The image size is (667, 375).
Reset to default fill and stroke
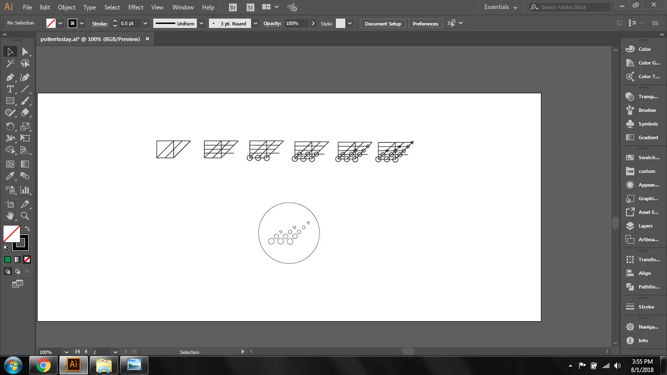tap(6, 248)
